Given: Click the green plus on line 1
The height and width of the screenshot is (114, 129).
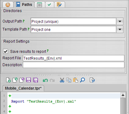Looking at the screenshot, I should (x=10, y=96).
